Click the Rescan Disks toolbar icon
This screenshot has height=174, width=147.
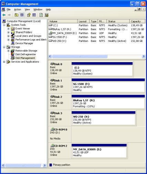[x=46, y=15]
